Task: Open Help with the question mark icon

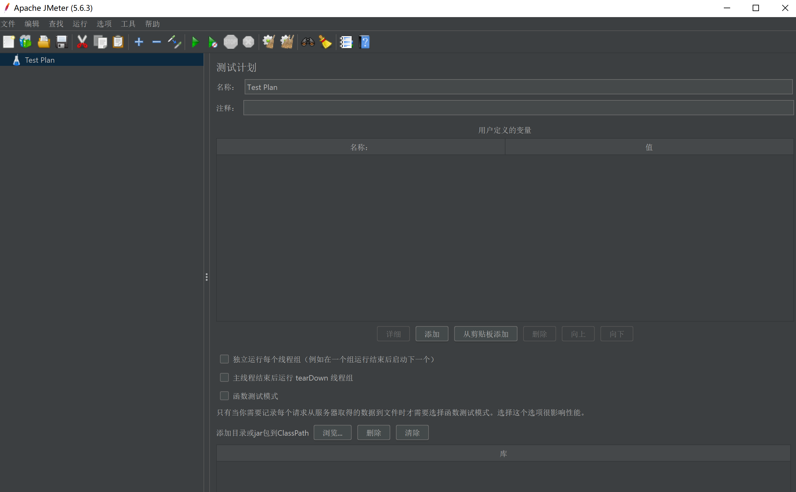Action: [x=364, y=42]
